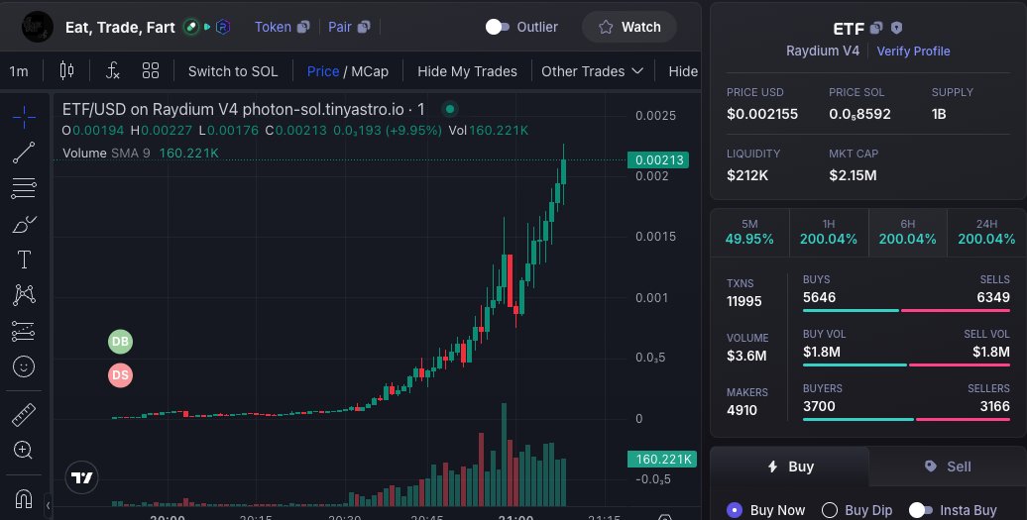Click the green live status dot on chart
Screen dimensions: 1027x520
pos(450,109)
